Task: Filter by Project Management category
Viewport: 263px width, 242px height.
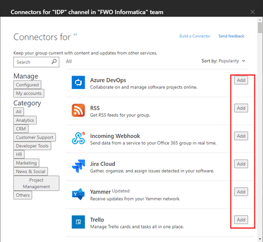Action: pos(36,183)
